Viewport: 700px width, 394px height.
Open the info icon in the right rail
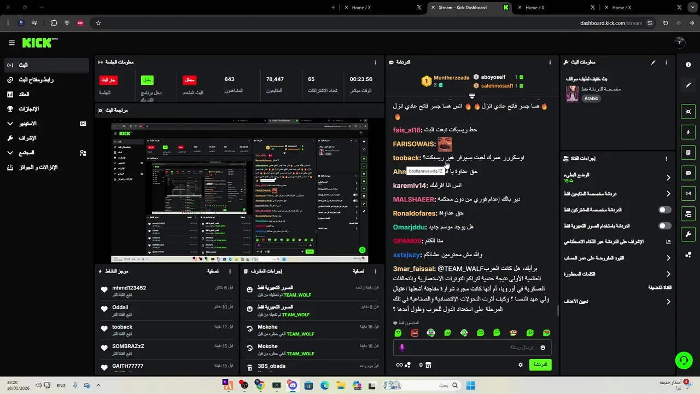688,65
